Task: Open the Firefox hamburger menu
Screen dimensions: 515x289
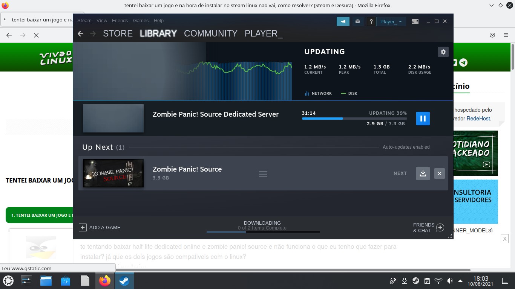Action: [506, 35]
